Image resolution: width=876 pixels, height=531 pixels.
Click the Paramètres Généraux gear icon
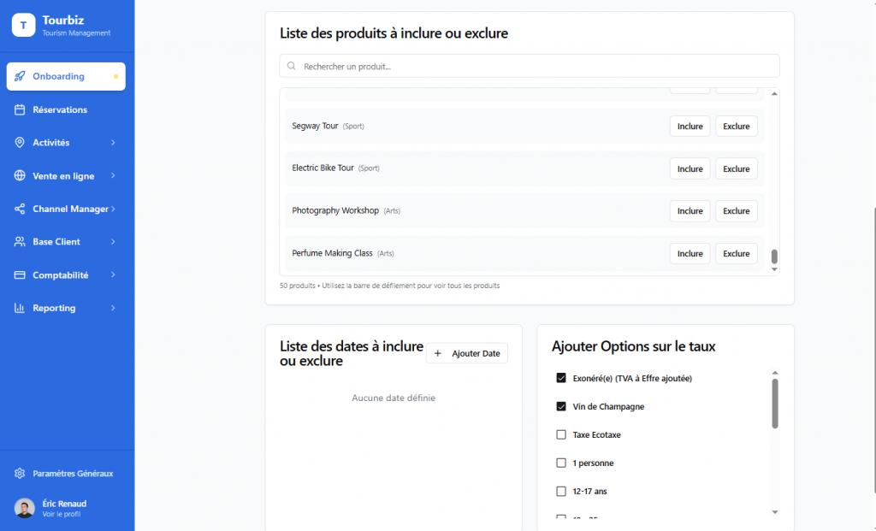20,474
